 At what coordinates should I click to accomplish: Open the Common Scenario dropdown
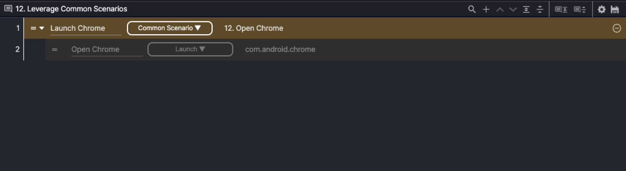(169, 28)
